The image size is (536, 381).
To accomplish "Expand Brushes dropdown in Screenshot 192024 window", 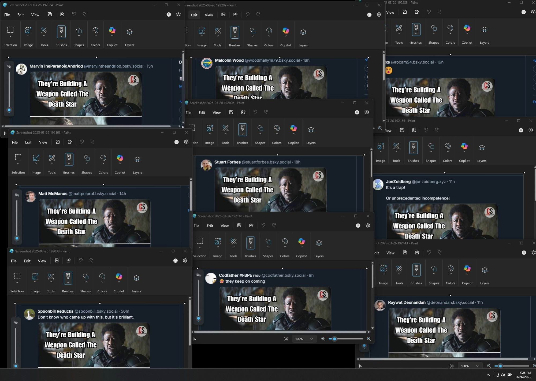I will [x=61, y=36].
